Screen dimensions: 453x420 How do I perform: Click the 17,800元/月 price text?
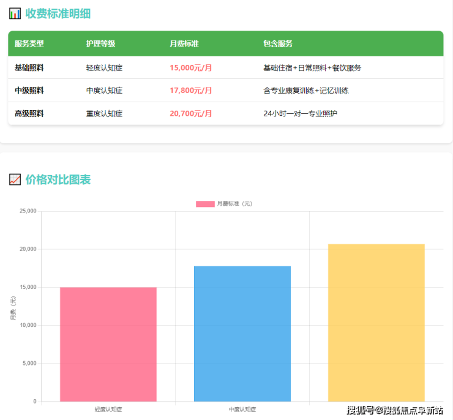pyautogui.click(x=191, y=91)
